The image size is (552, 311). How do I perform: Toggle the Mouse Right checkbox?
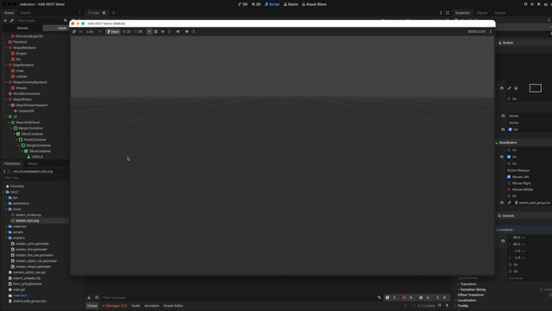coord(509,183)
